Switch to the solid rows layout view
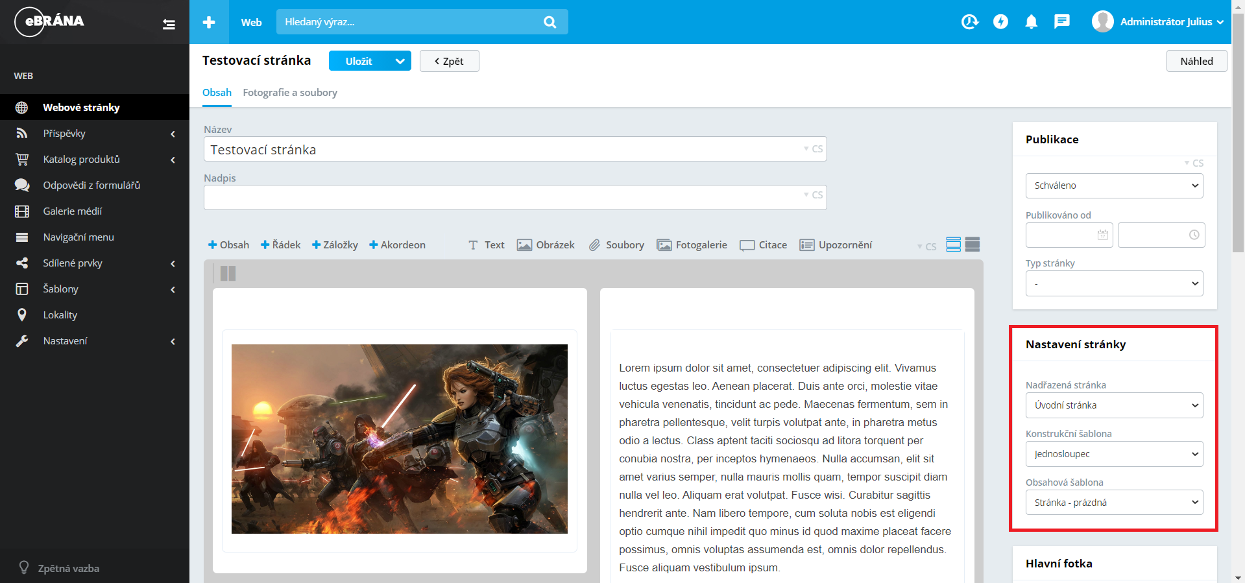This screenshot has width=1245, height=583. (x=972, y=244)
